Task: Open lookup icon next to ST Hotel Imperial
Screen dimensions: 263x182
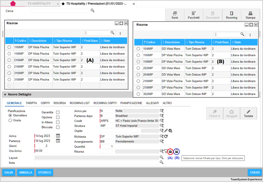Action: click(162, 126)
